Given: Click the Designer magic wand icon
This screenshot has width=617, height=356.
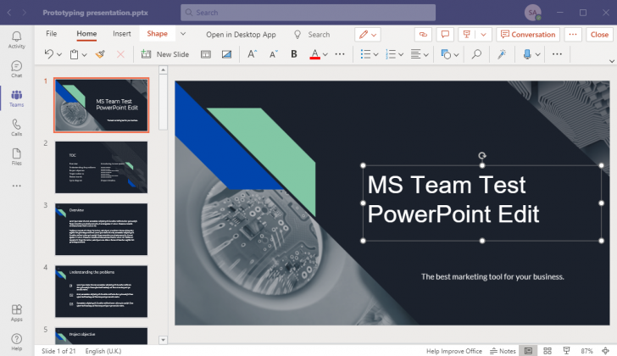Looking at the screenshot, I should pyautogui.click(x=502, y=54).
